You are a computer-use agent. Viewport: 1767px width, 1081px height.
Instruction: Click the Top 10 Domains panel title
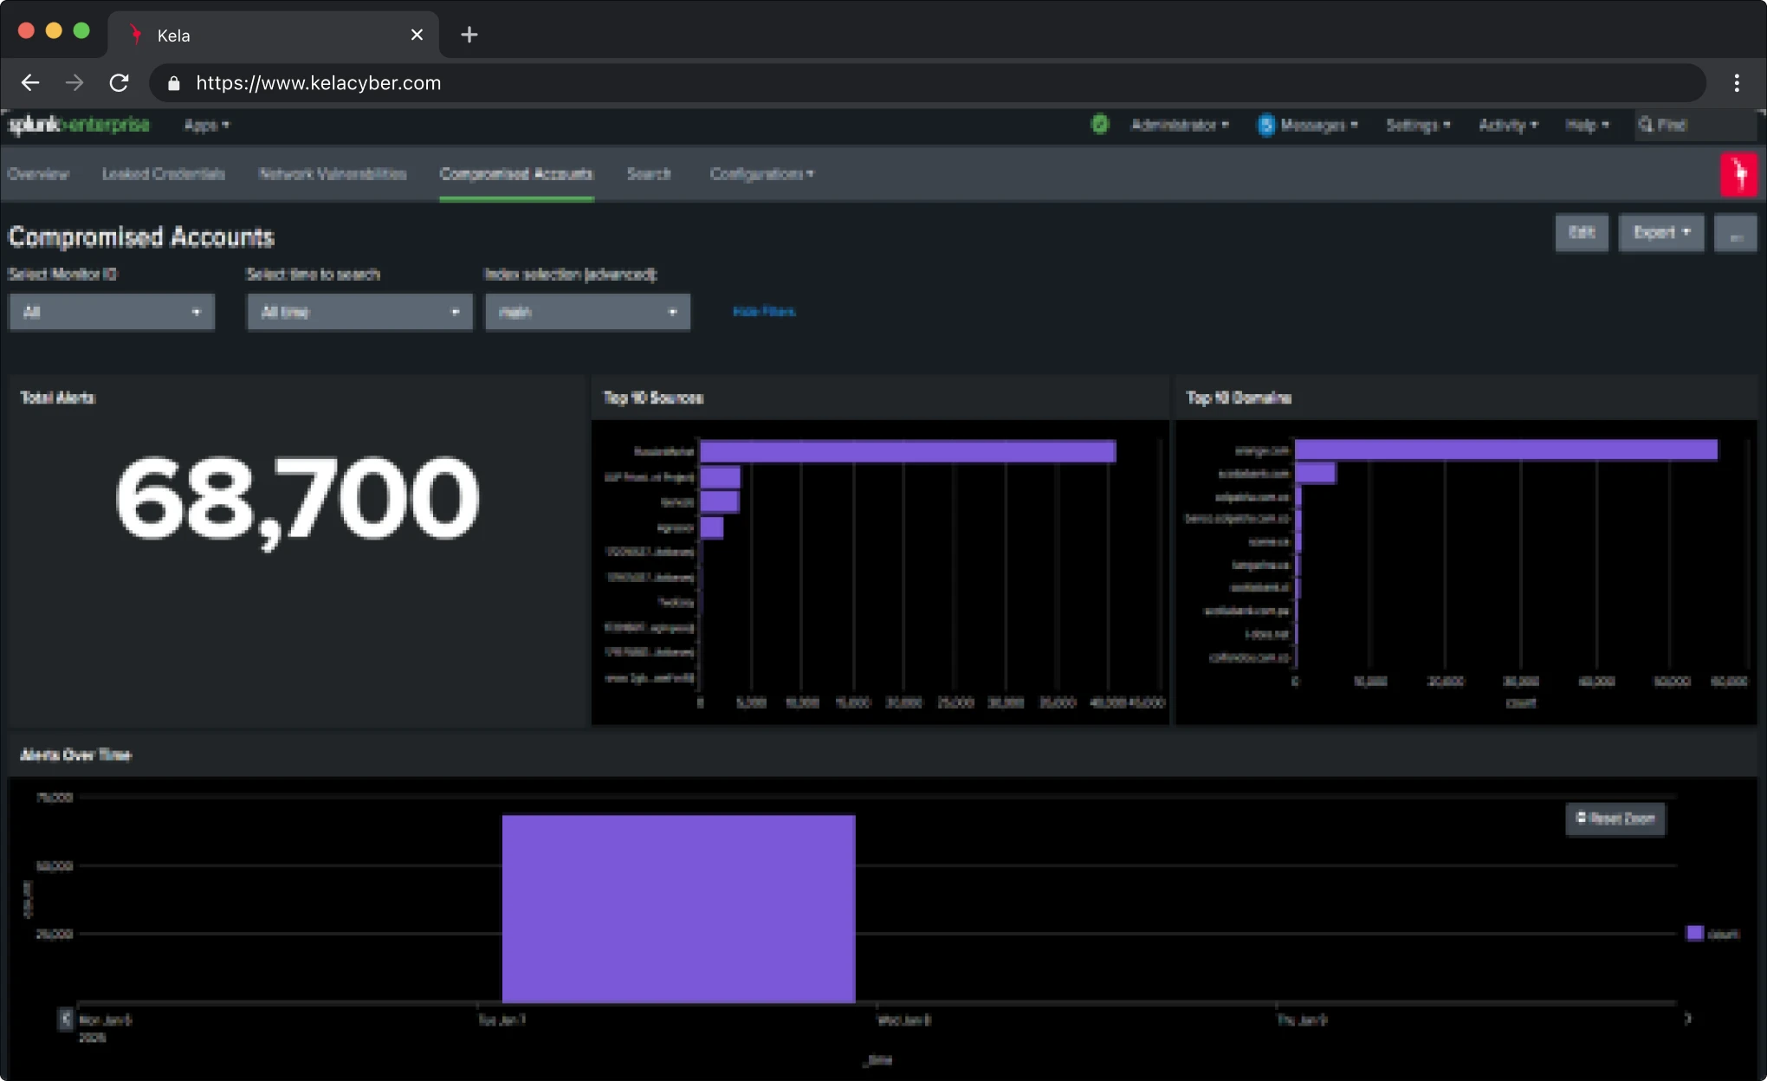coord(1239,398)
